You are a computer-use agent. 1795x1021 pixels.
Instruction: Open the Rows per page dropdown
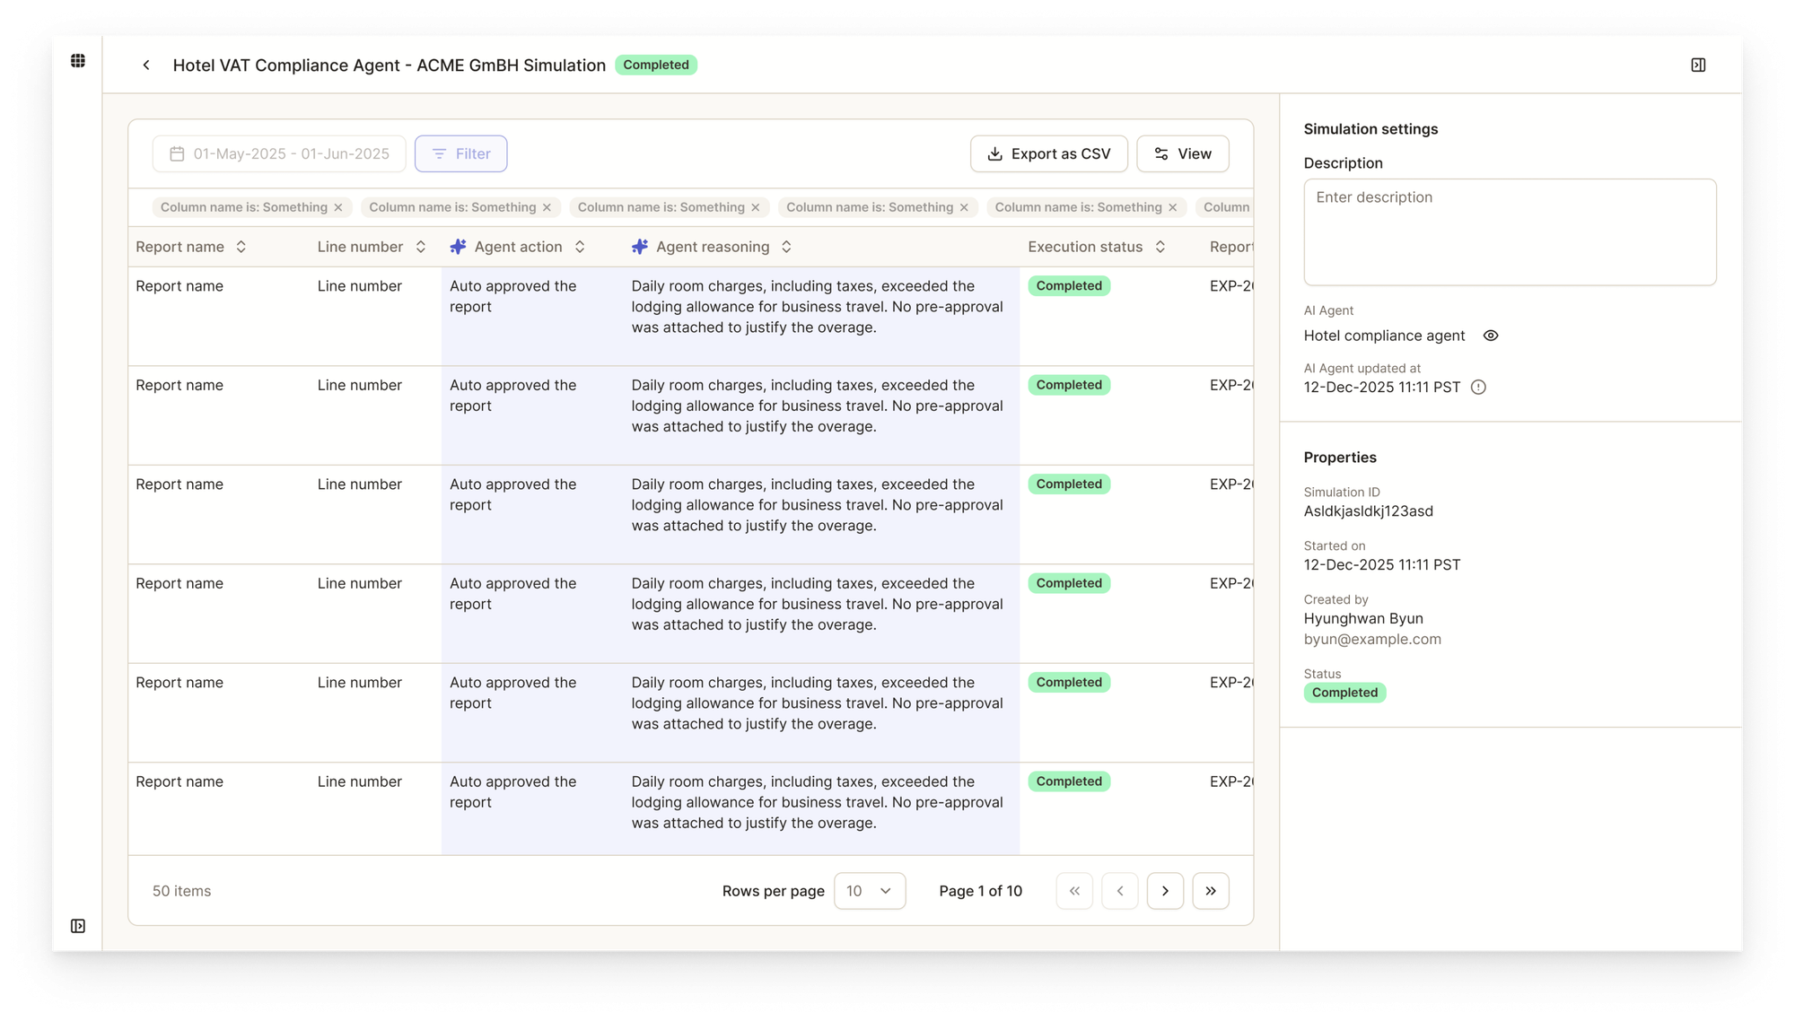click(869, 891)
